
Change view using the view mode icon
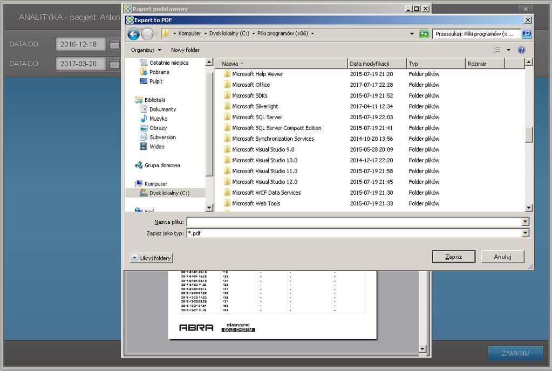coord(496,50)
